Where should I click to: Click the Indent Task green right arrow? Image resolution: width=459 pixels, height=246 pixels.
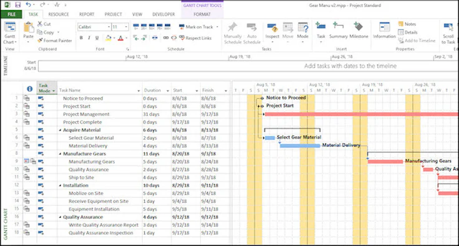[143, 38]
